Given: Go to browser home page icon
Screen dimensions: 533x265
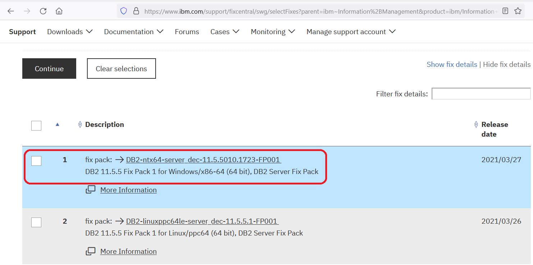Looking at the screenshot, I should point(59,11).
